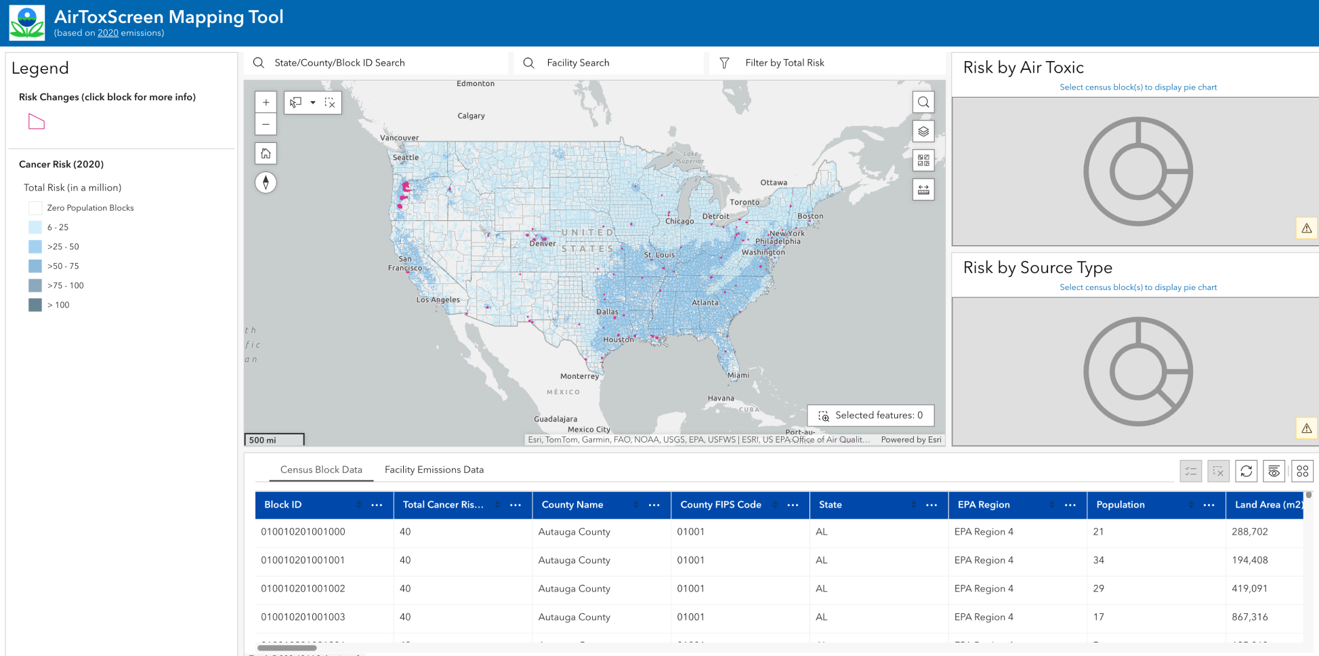This screenshot has height=656, width=1319.
Task: Click the pink Risk Changes polygon symbol
Action: 37,122
